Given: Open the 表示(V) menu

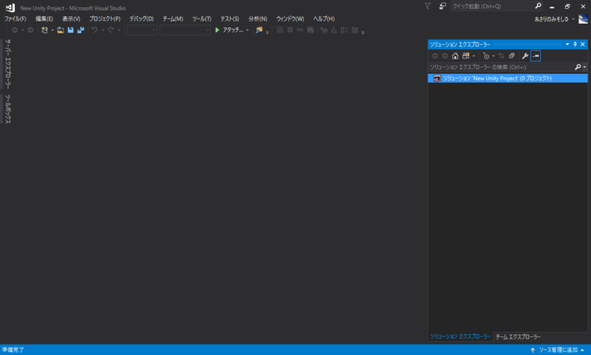Looking at the screenshot, I should point(71,19).
